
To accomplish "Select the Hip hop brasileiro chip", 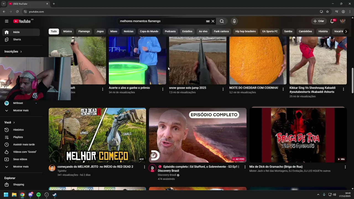I will (x=246, y=32).
